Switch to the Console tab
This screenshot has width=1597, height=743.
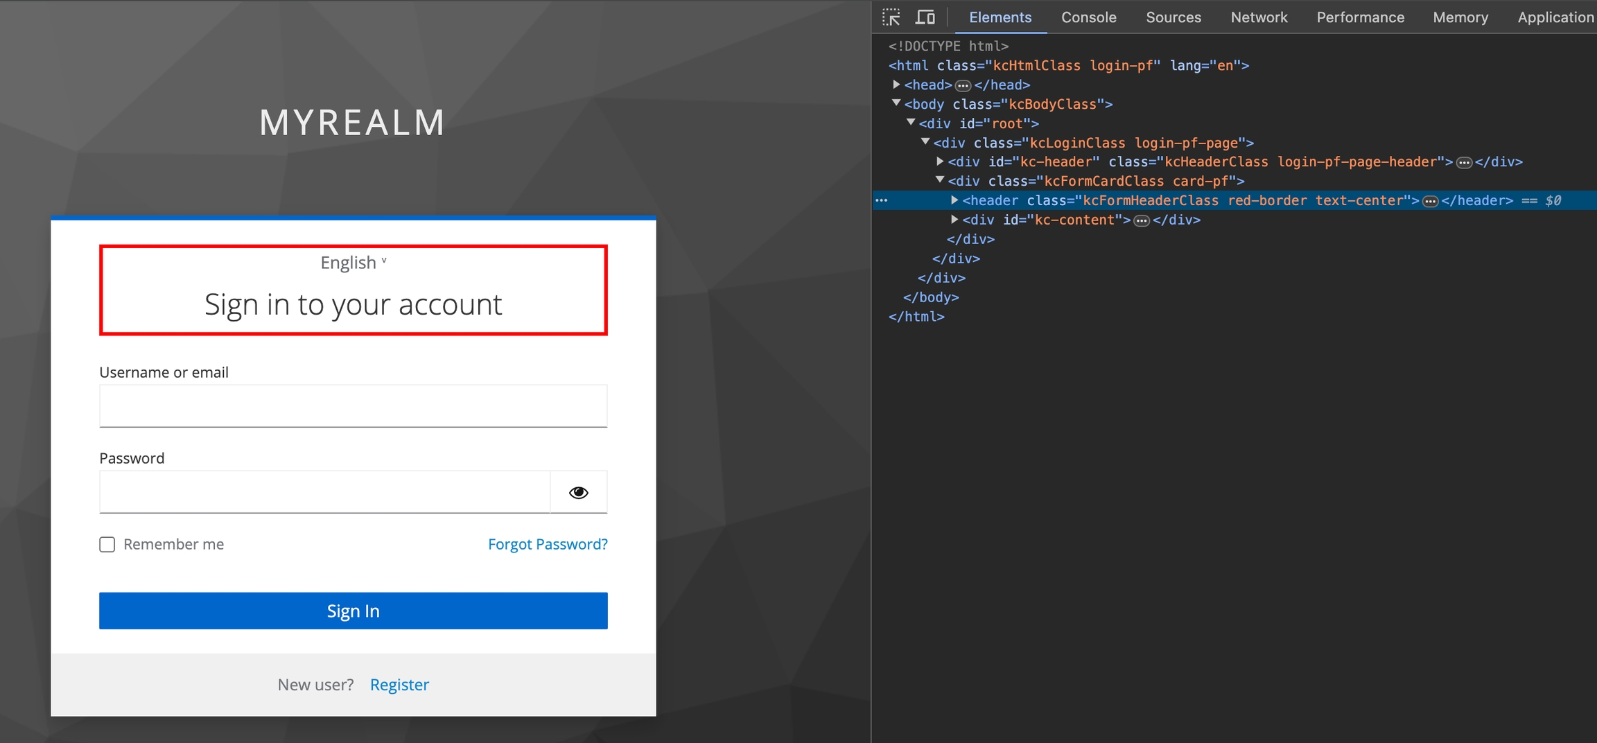(x=1088, y=17)
